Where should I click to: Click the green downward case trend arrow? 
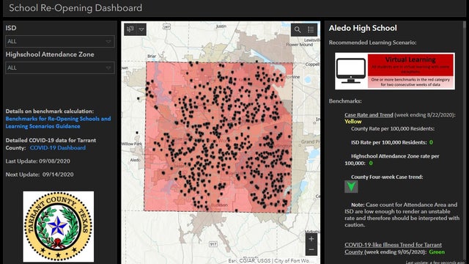coord(351,186)
